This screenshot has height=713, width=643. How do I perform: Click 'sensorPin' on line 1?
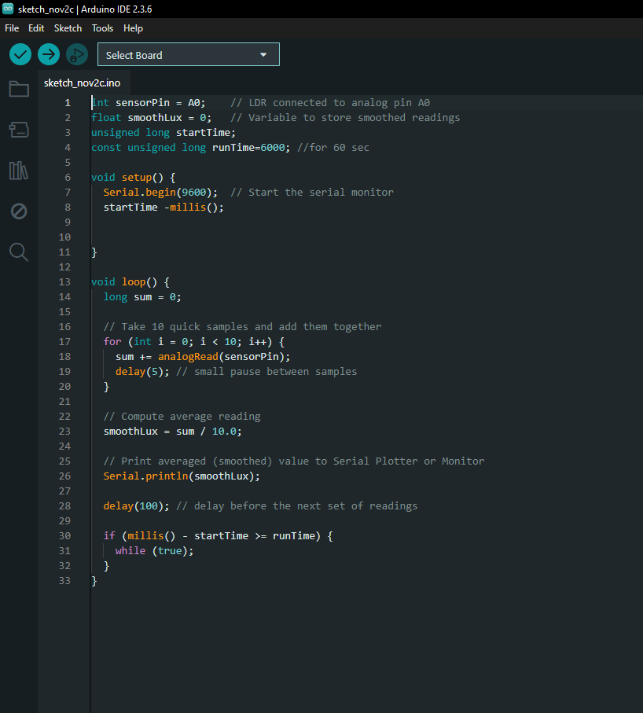pos(142,103)
